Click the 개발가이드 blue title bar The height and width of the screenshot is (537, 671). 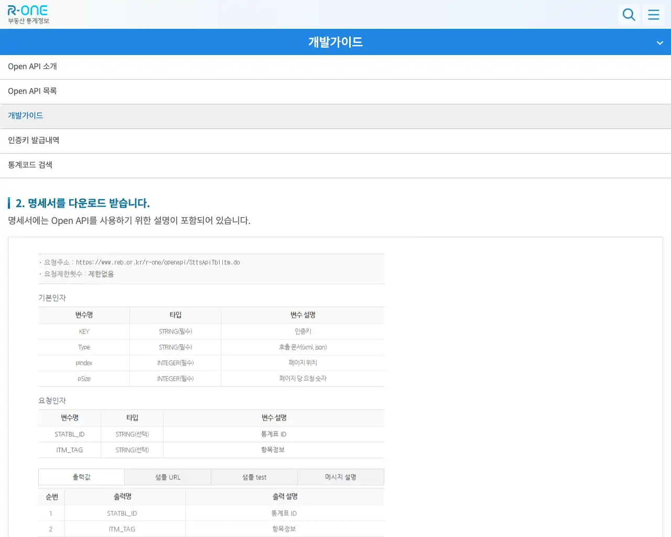[335, 42]
